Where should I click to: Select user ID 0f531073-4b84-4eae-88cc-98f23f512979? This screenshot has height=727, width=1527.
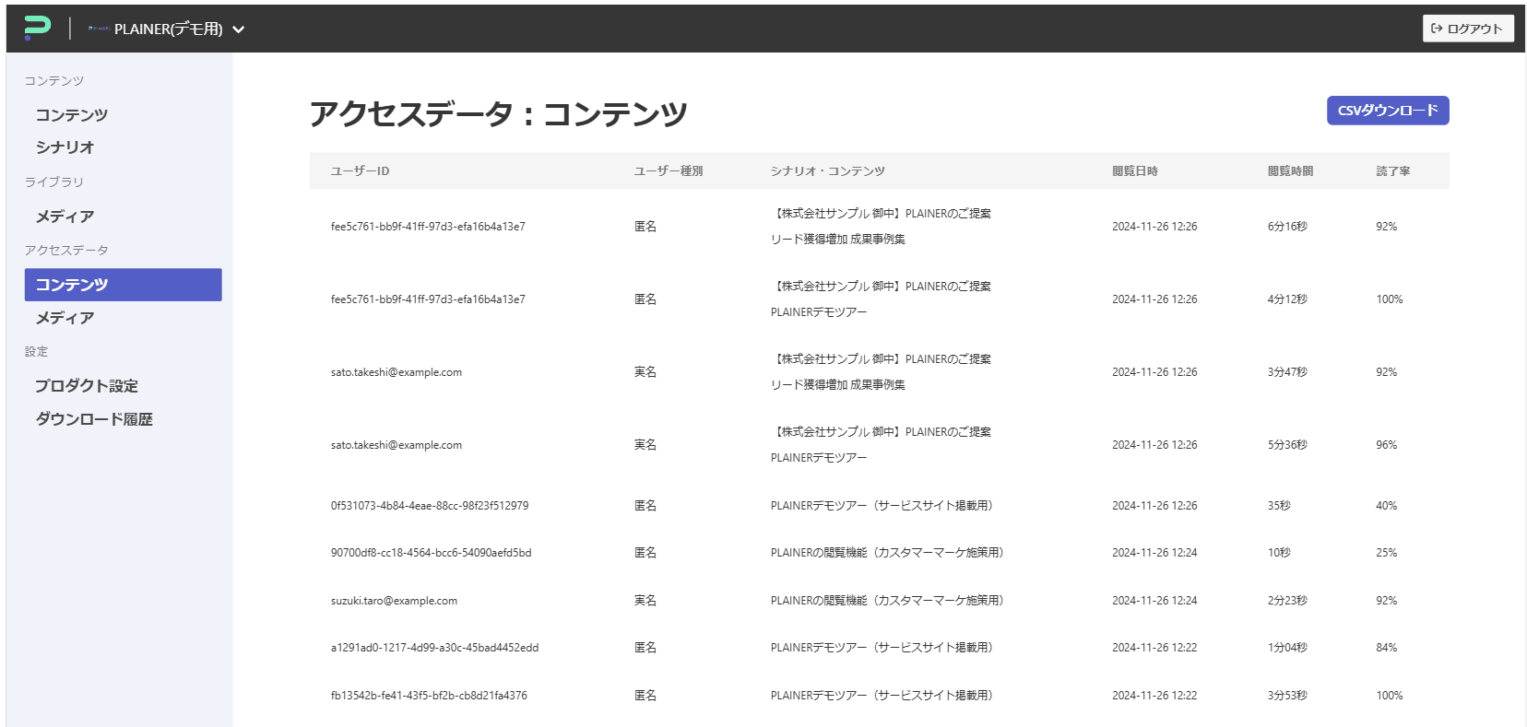[x=430, y=506]
